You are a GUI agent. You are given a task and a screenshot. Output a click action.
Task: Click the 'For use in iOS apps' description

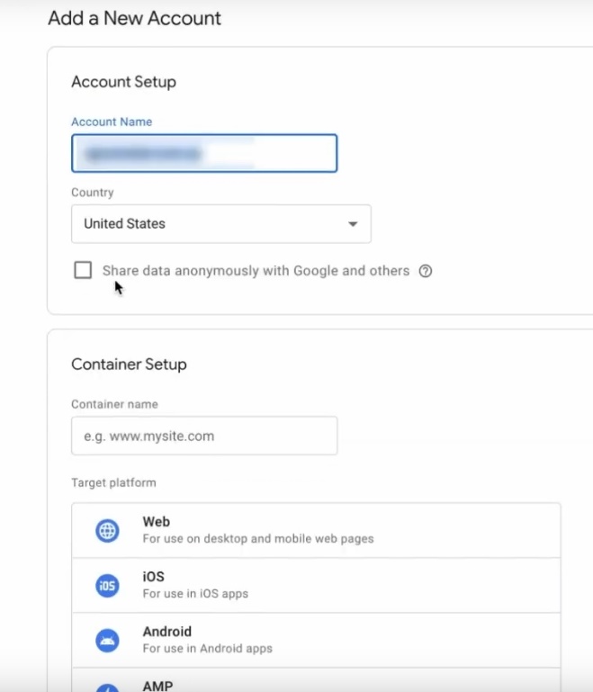(195, 594)
